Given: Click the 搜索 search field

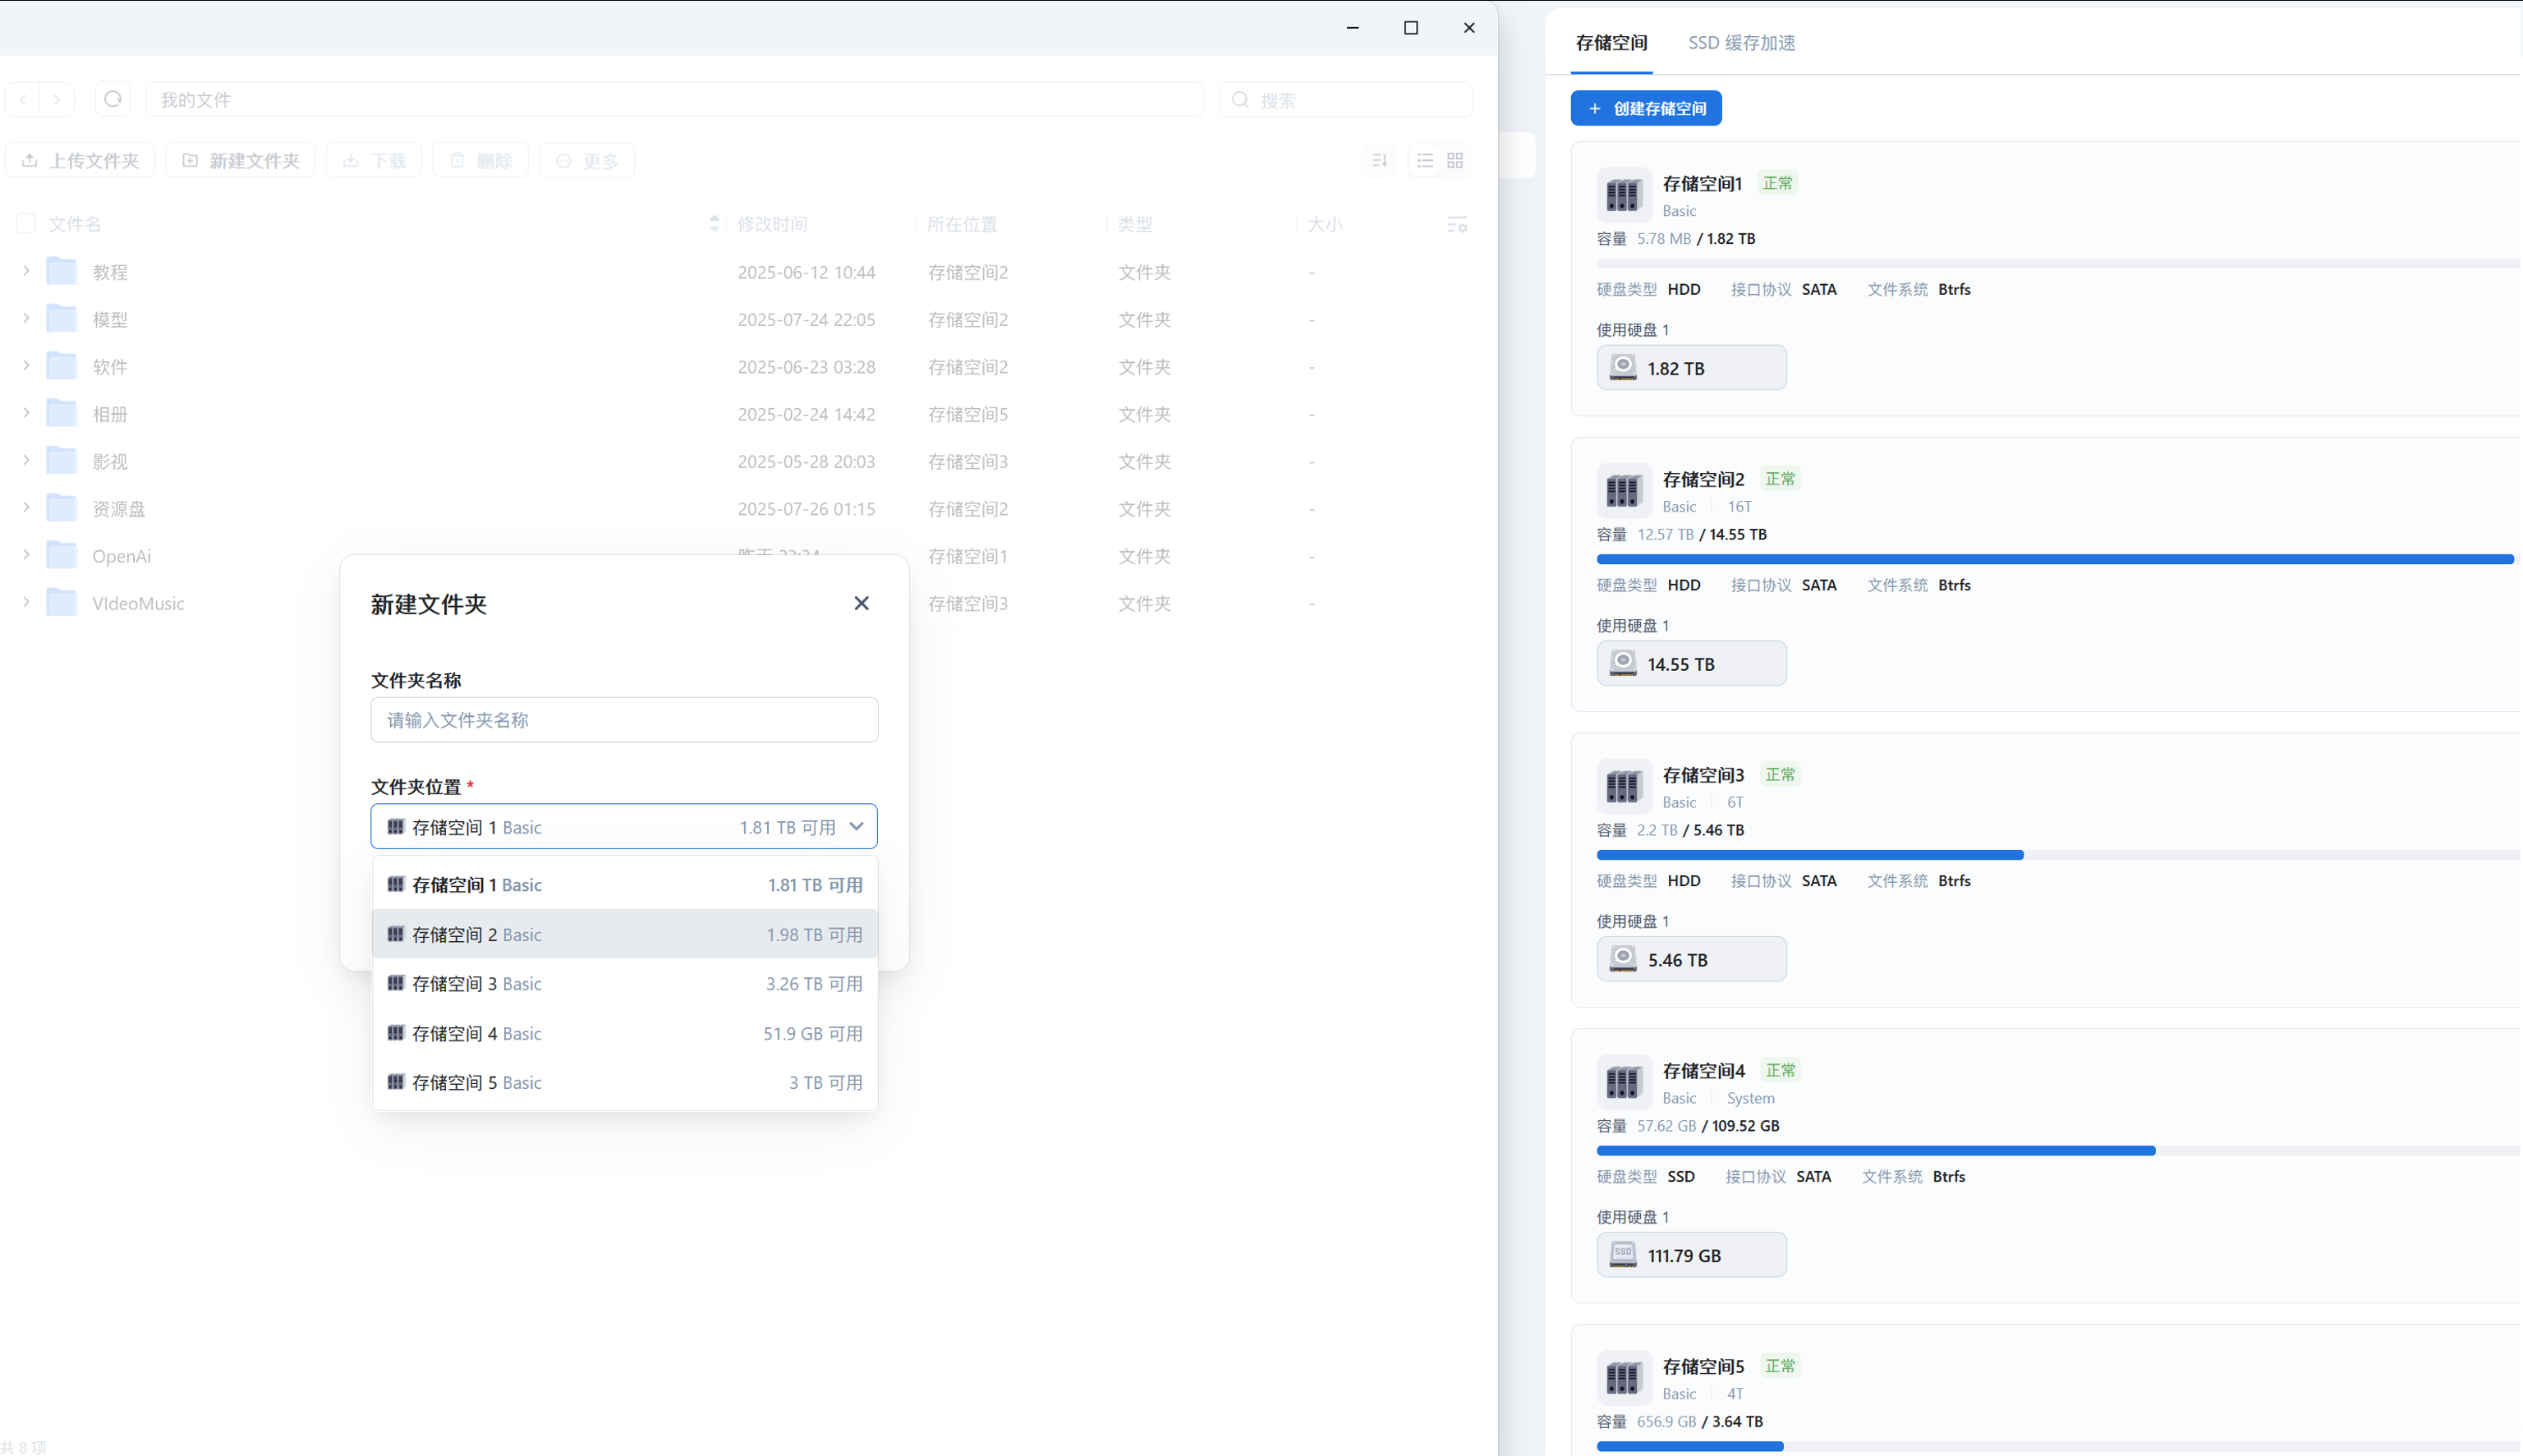Looking at the screenshot, I should click(1345, 100).
